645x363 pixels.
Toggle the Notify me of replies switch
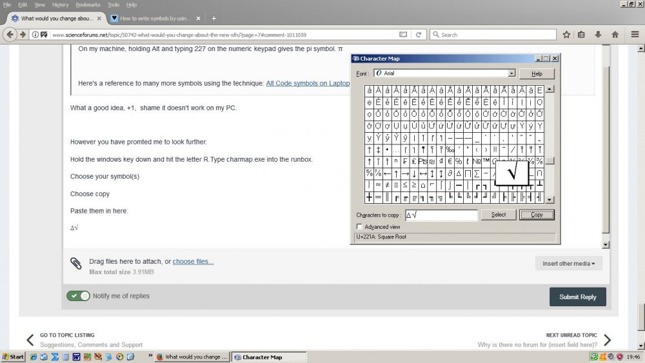coord(79,296)
